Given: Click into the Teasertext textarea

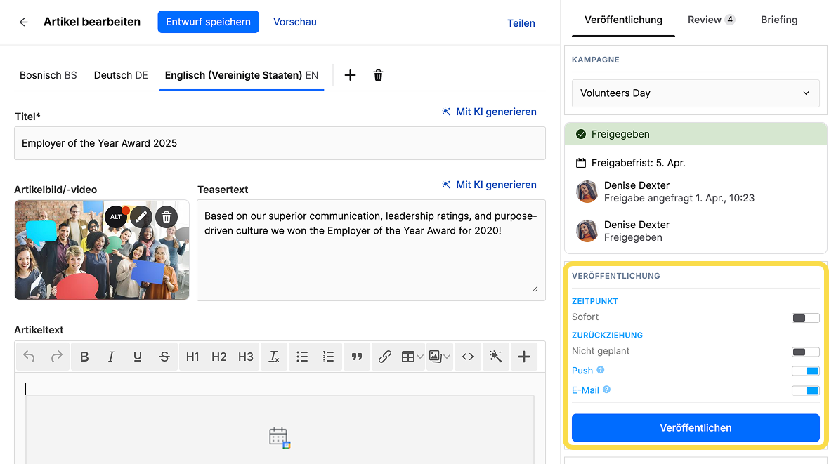Looking at the screenshot, I should [x=371, y=250].
